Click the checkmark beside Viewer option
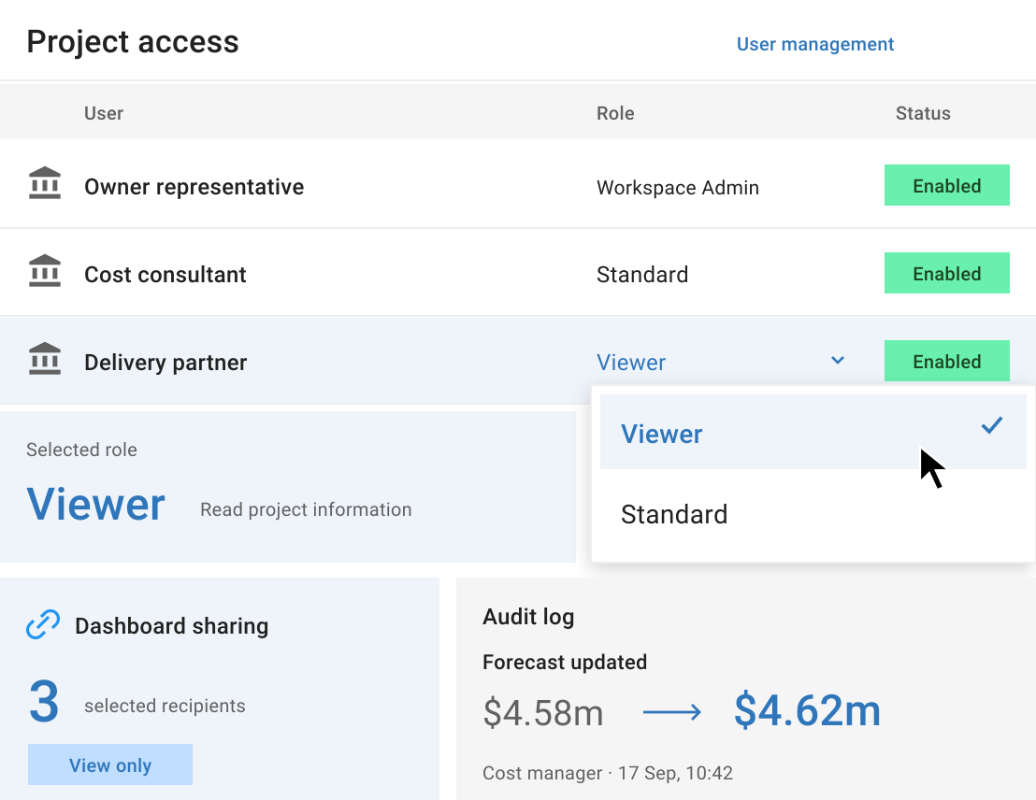 click(992, 425)
